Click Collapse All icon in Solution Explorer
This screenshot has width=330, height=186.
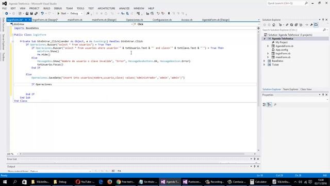(296, 25)
